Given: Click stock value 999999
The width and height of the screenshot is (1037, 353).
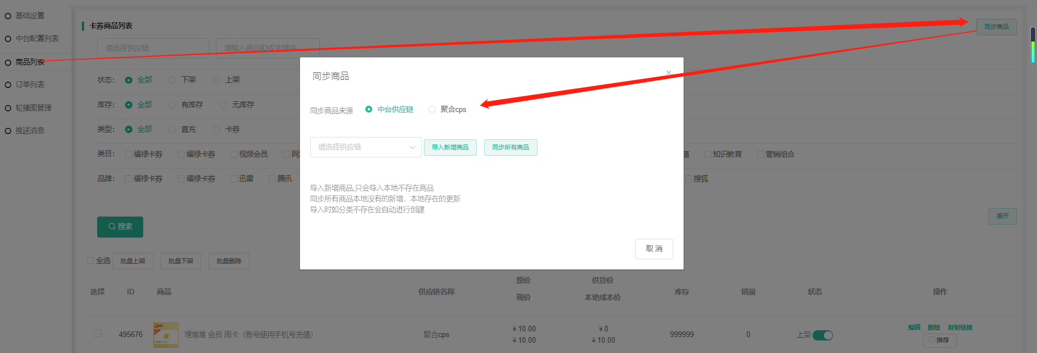Looking at the screenshot, I should 681,334.
